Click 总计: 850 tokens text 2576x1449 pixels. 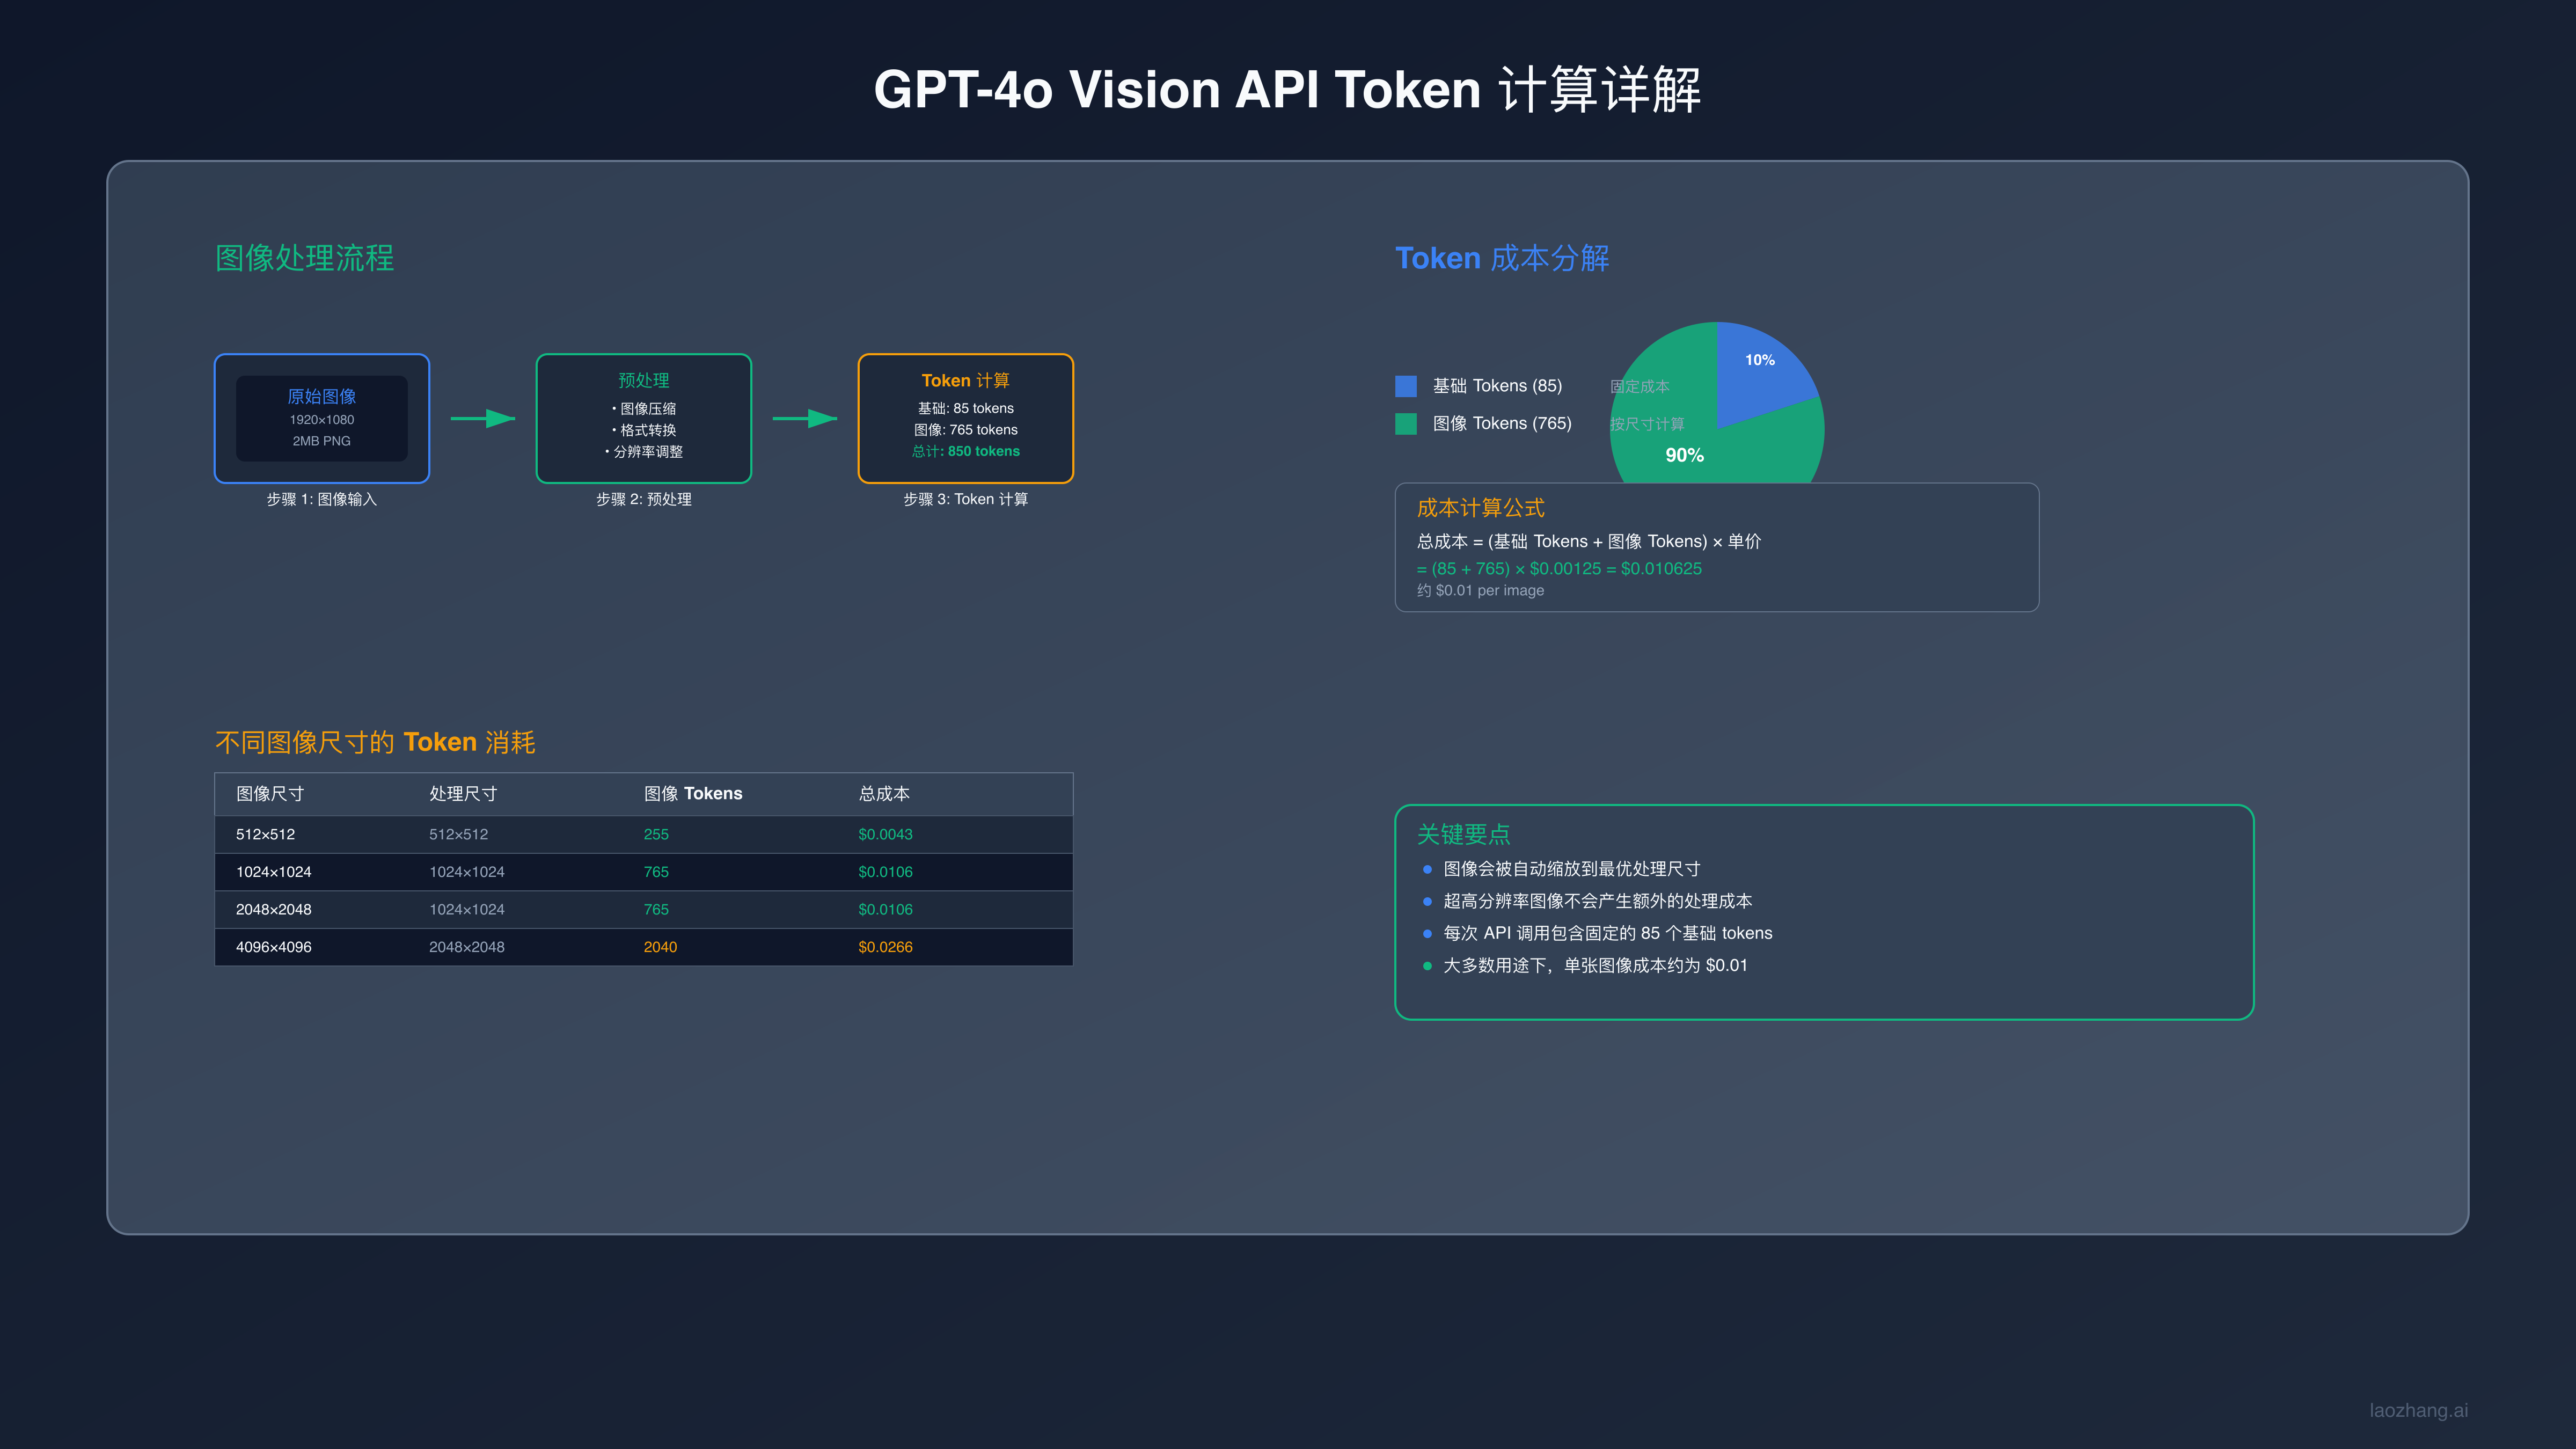point(965,451)
